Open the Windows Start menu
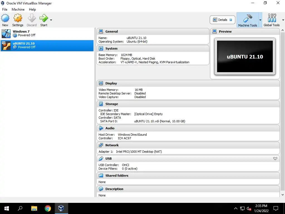Image resolution: width=285 pixels, height=214 pixels. [x=7, y=208]
